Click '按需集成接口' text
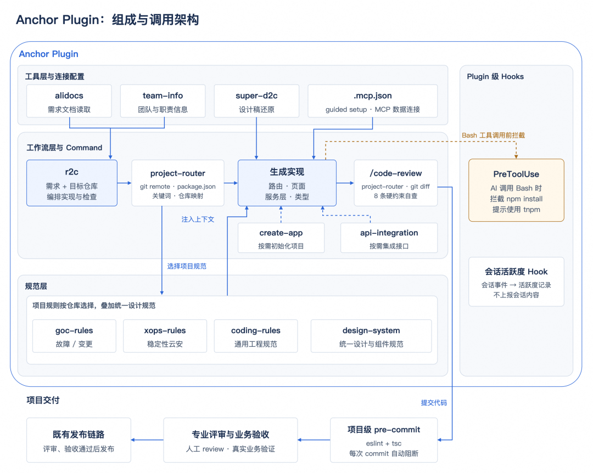This screenshot has width=593, height=473. (389, 246)
